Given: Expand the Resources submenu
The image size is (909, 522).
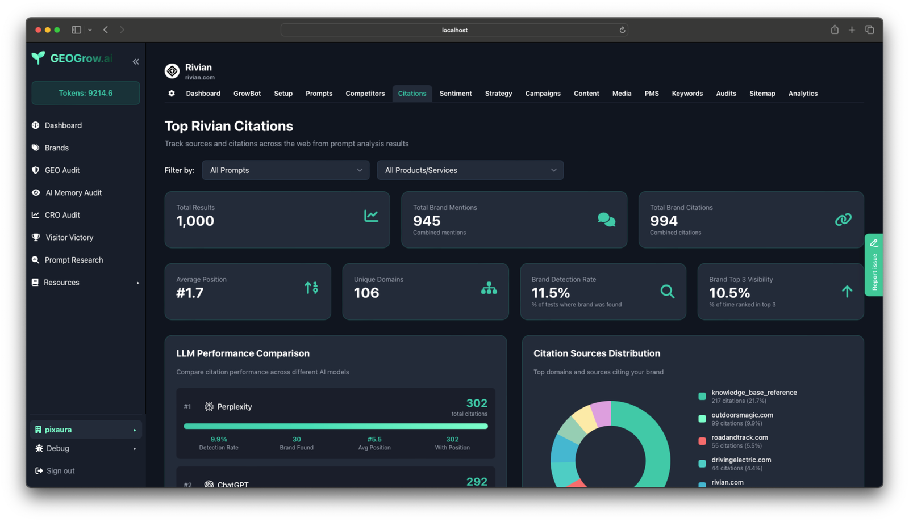Looking at the screenshot, I should [85, 282].
